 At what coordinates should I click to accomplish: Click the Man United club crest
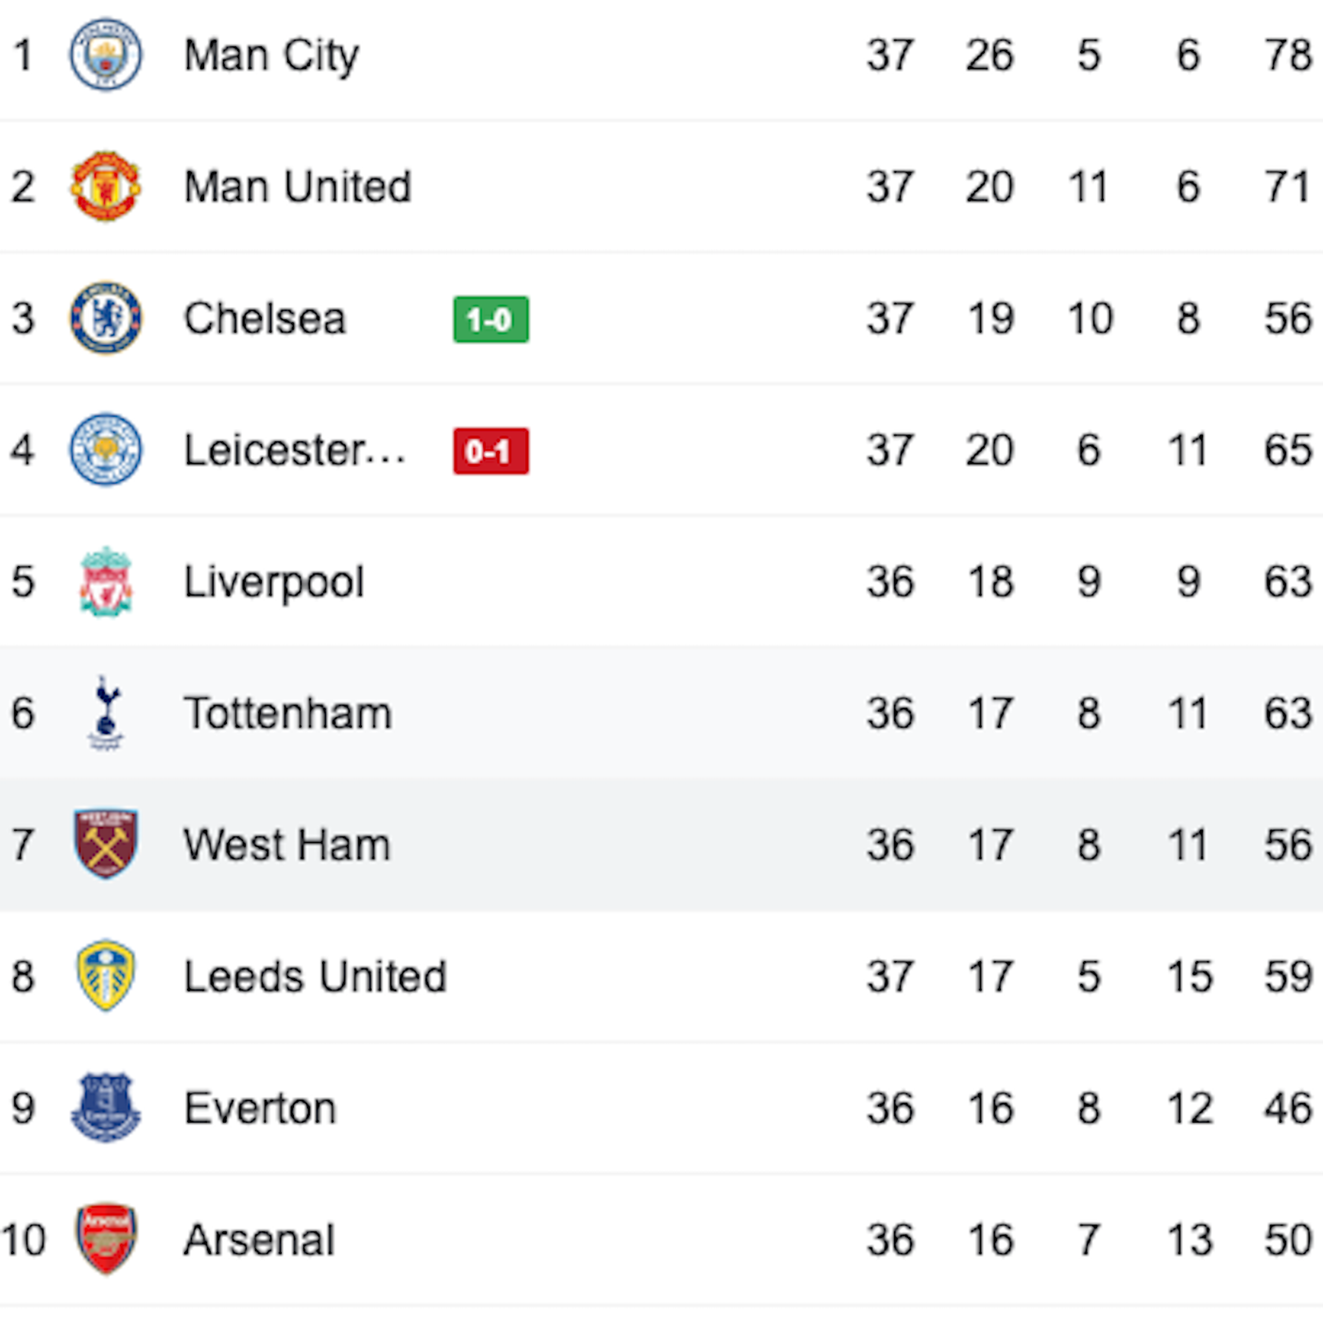106,186
